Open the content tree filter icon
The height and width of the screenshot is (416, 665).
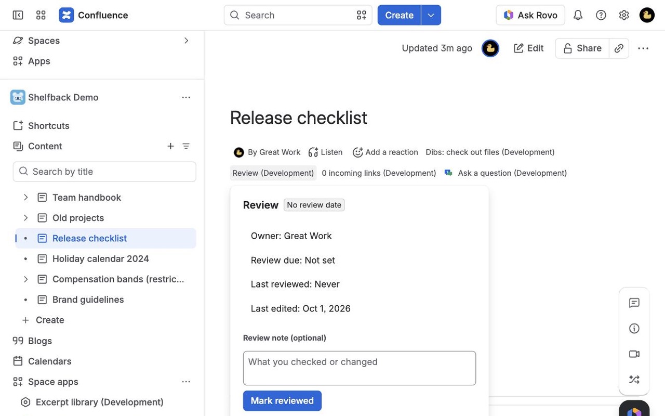point(186,146)
